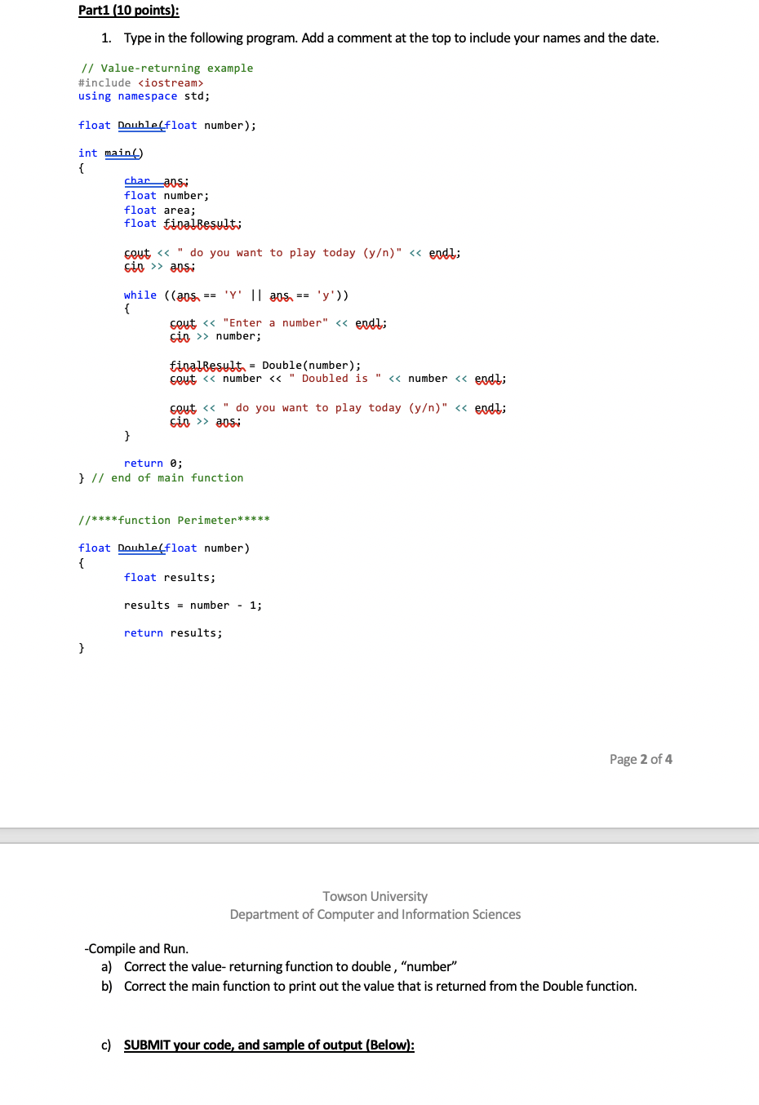Select the while loop condition line

(x=237, y=295)
